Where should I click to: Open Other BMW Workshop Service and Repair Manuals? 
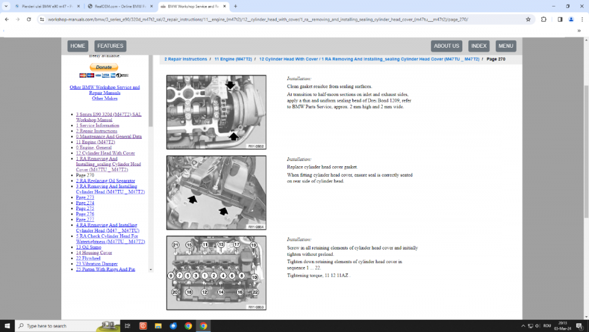coord(104,90)
